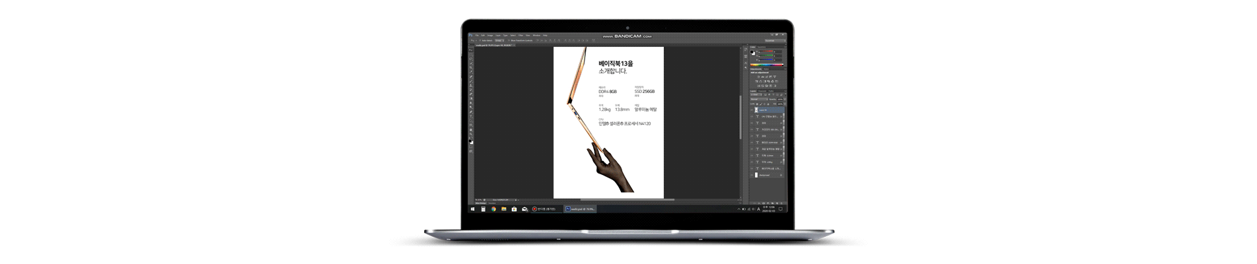The image size is (1257, 264).
Task: Hide the Layer 44 layer
Action: click(752, 110)
